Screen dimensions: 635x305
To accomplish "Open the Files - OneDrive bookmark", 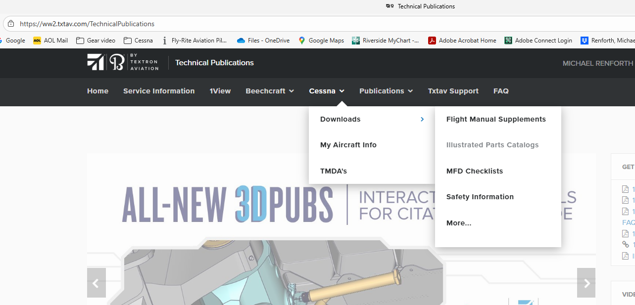I will pyautogui.click(x=263, y=41).
